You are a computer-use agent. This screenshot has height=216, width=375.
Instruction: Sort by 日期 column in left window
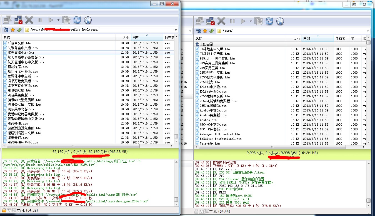pyautogui.click(x=147, y=38)
